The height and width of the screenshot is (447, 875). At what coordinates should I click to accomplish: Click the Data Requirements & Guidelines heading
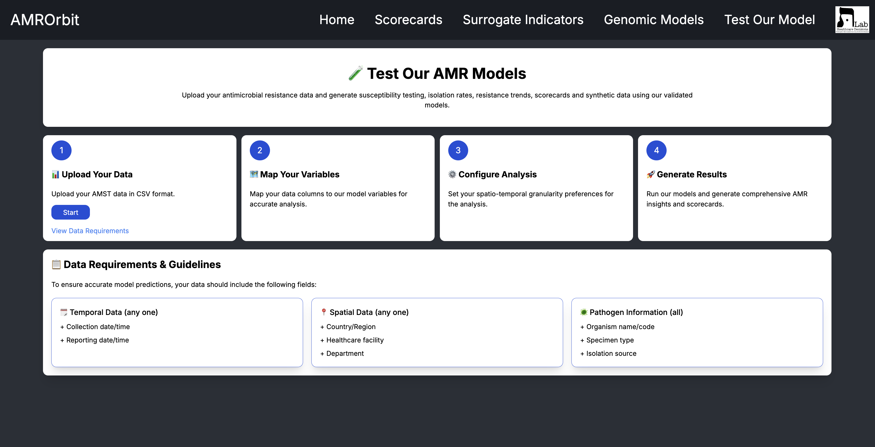pyautogui.click(x=142, y=264)
